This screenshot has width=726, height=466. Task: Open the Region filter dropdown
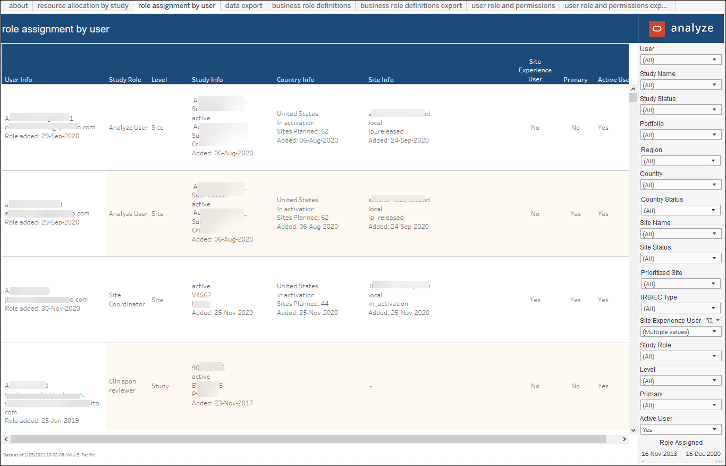[x=681, y=161]
